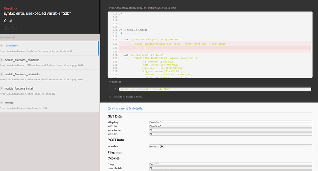The height and width of the screenshot is (171, 318).
Task: Click 'No comments for this stack frame'
Action: [x=125, y=97]
